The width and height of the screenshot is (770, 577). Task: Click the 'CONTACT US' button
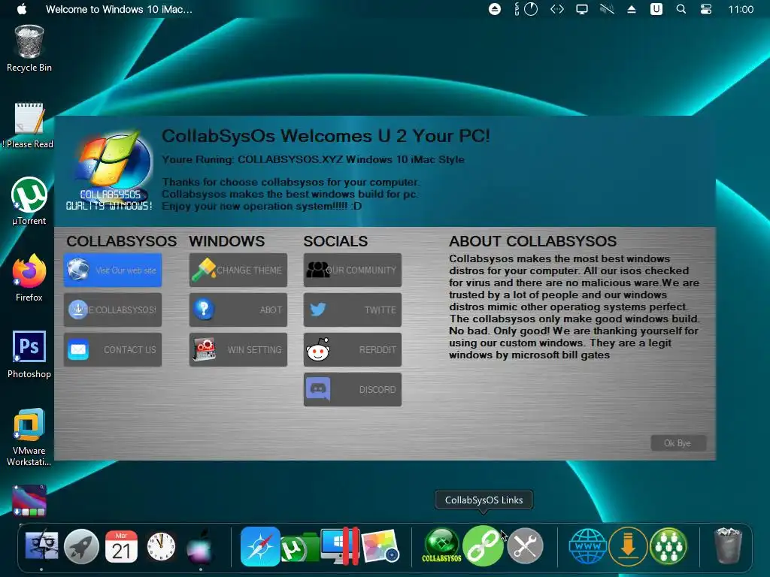tap(113, 349)
